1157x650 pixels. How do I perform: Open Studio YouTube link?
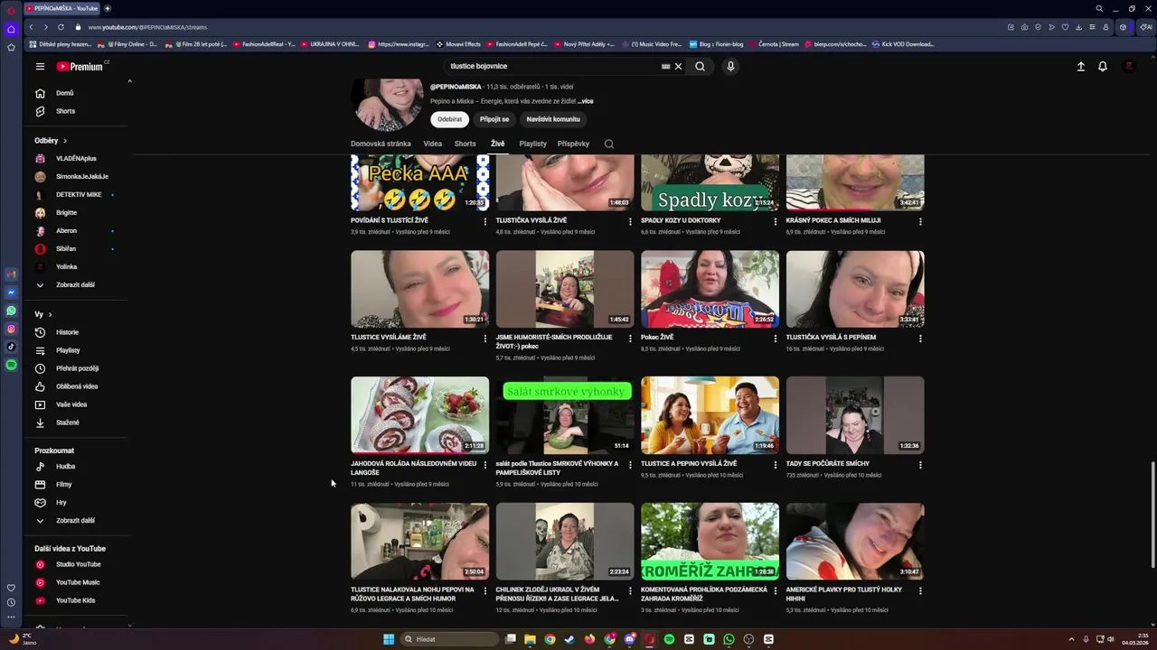(x=78, y=564)
